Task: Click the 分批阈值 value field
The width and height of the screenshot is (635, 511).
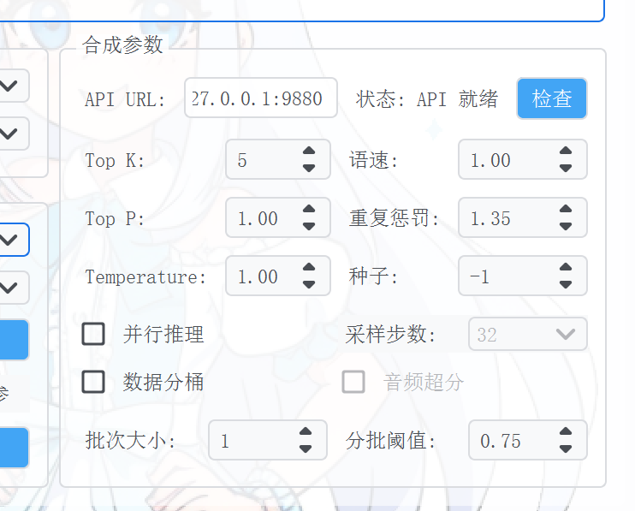Action: click(509, 441)
